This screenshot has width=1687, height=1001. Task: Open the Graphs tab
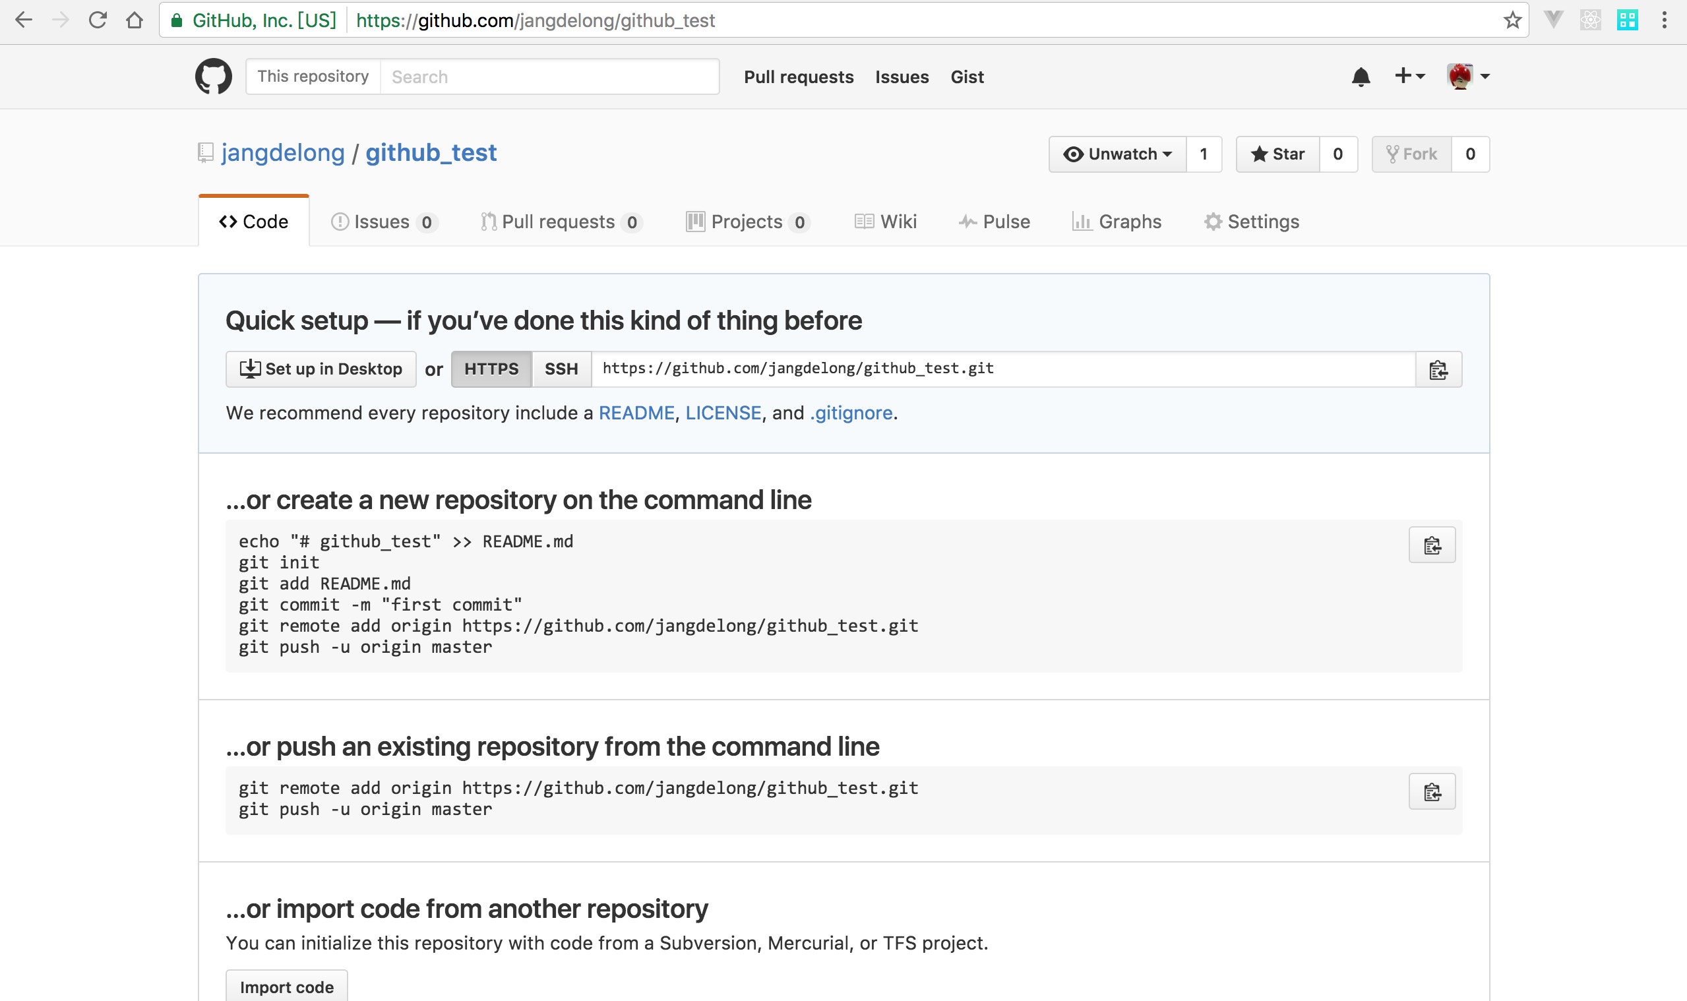click(1117, 222)
